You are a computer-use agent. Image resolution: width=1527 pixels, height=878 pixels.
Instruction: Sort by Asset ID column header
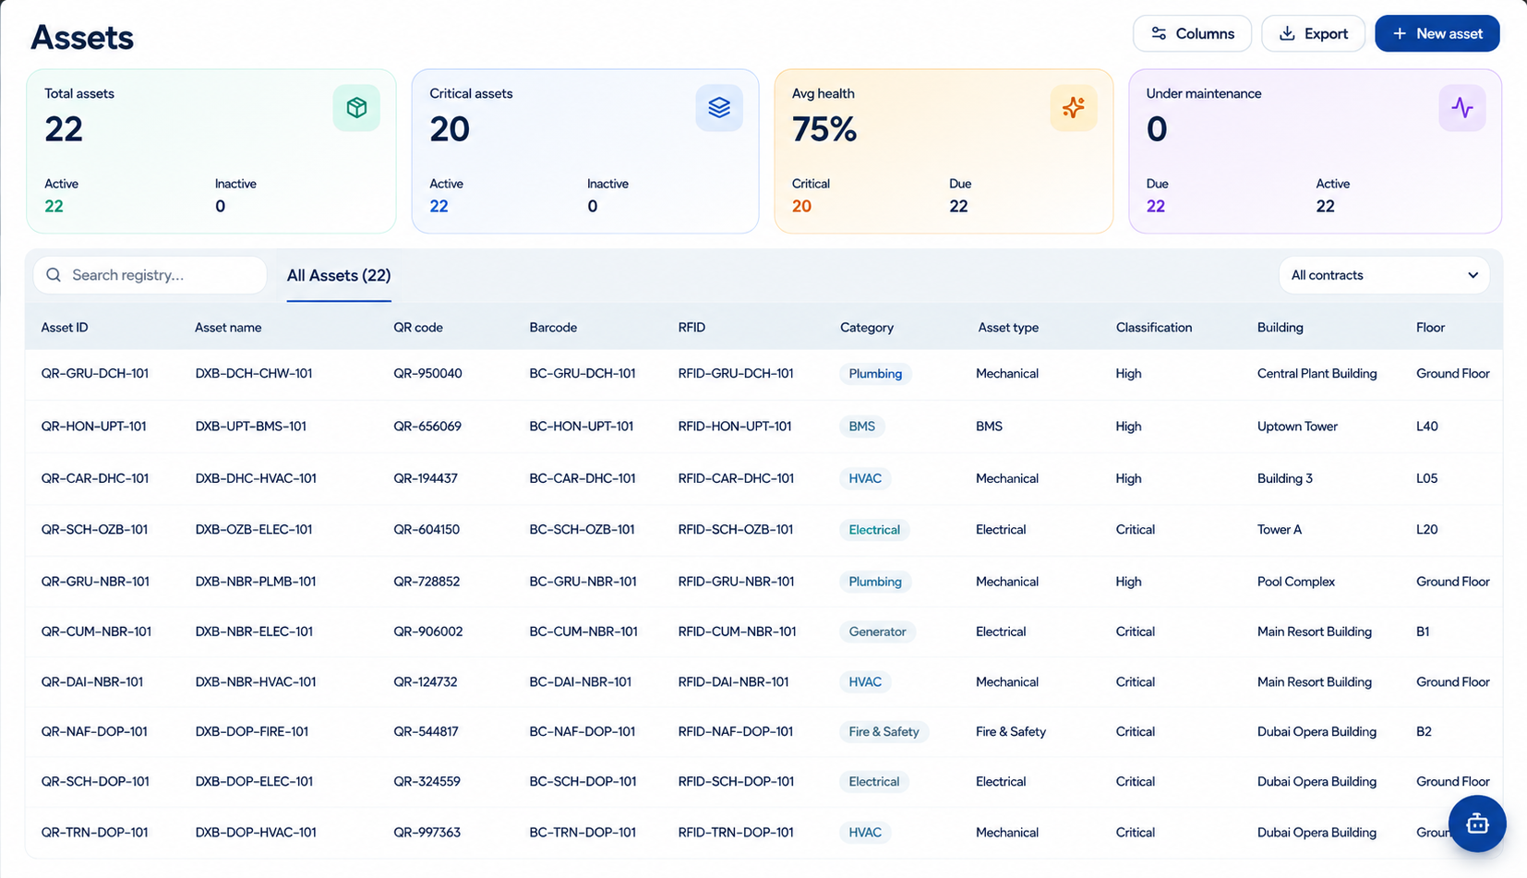coord(65,328)
